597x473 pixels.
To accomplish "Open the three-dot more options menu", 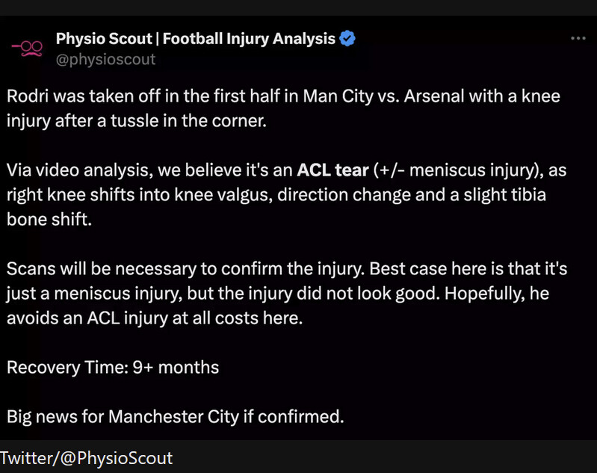I will click(578, 38).
